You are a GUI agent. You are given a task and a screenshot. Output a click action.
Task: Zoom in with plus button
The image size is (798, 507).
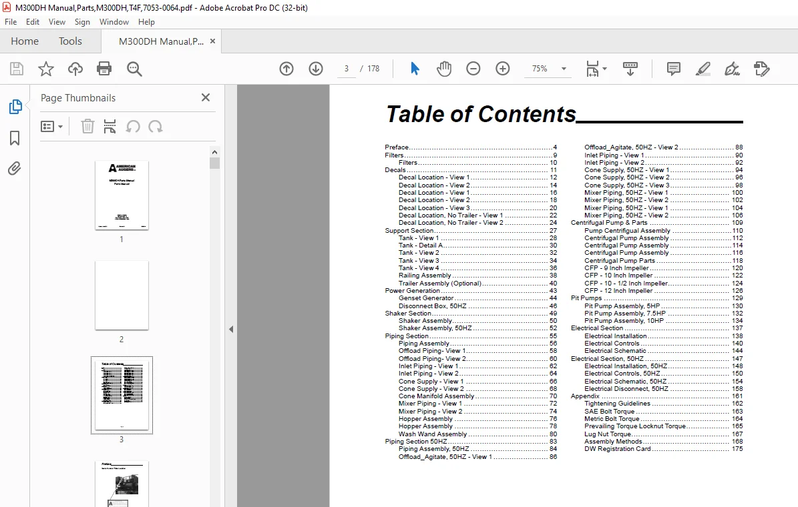coord(503,69)
